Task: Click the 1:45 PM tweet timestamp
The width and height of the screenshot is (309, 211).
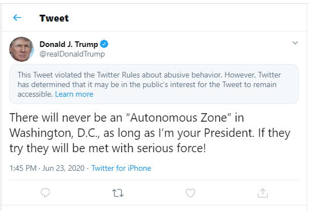Action: (23, 169)
